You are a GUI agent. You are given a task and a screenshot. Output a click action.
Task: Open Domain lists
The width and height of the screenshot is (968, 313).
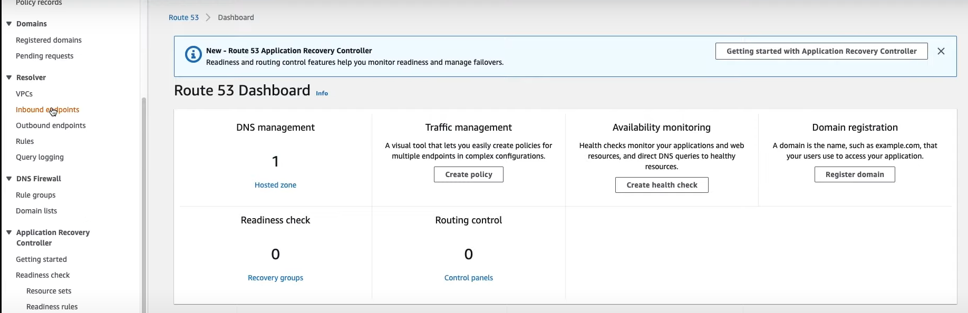[36, 211]
